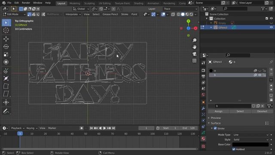The image size is (275, 155).
Task: Remove material slot with minus button
Action: (x=271, y=74)
